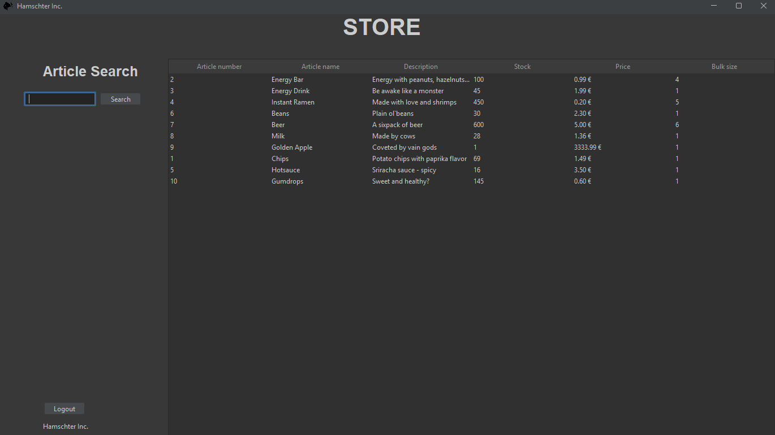Click the Description column header
The image size is (775, 435).
420,67
